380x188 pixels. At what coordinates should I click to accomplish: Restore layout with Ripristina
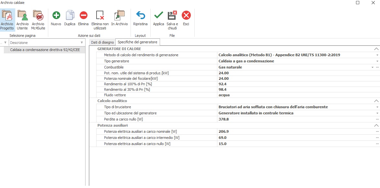click(x=140, y=19)
